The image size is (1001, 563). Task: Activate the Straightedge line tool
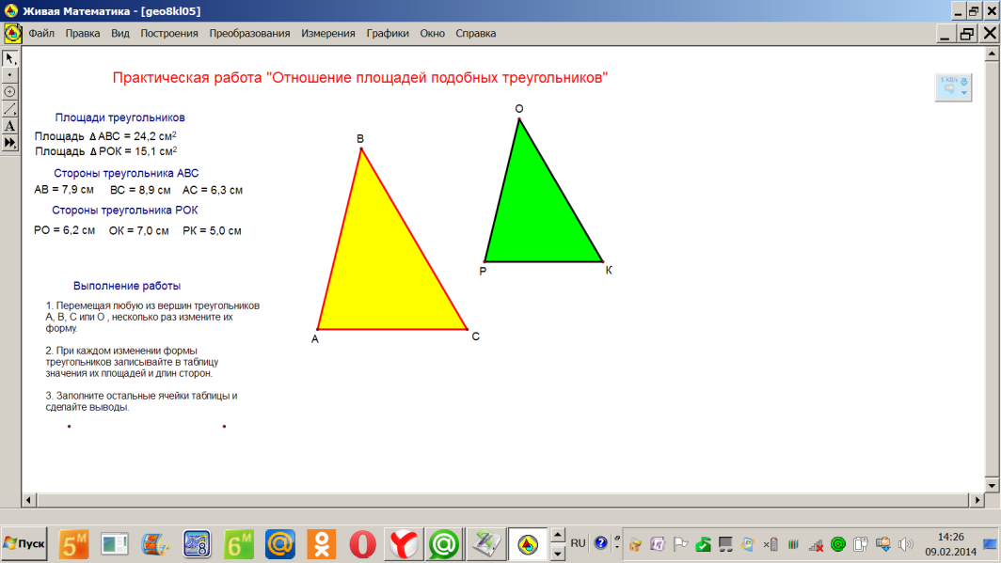coord(10,109)
